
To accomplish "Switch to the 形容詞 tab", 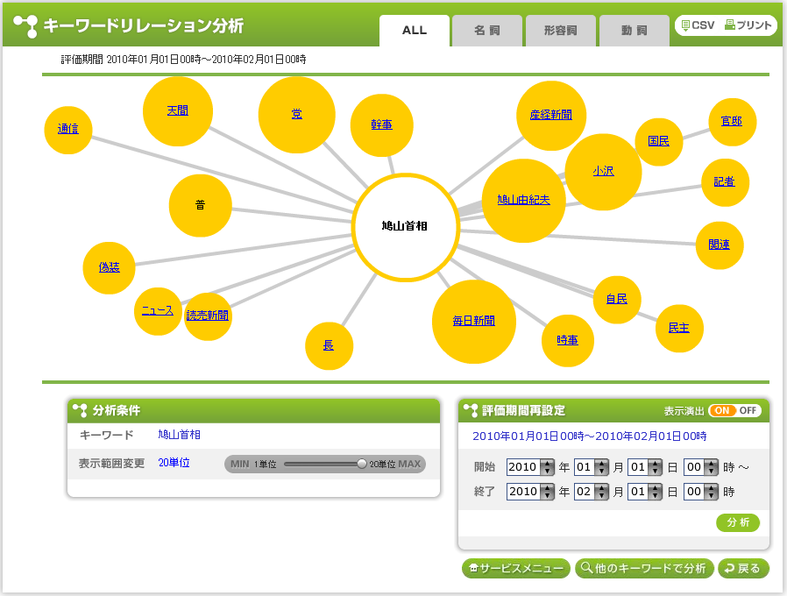I will 561,31.
